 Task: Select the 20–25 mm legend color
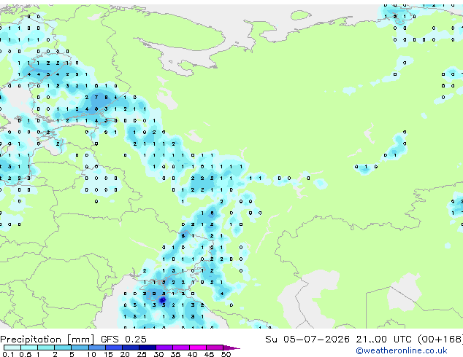click(x=131, y=348)
